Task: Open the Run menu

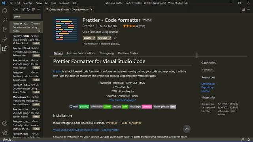Action: [x=54, y=3]
